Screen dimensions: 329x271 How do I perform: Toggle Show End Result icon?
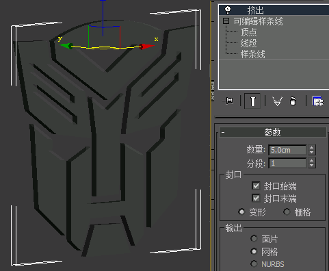(x=252, y=101)
